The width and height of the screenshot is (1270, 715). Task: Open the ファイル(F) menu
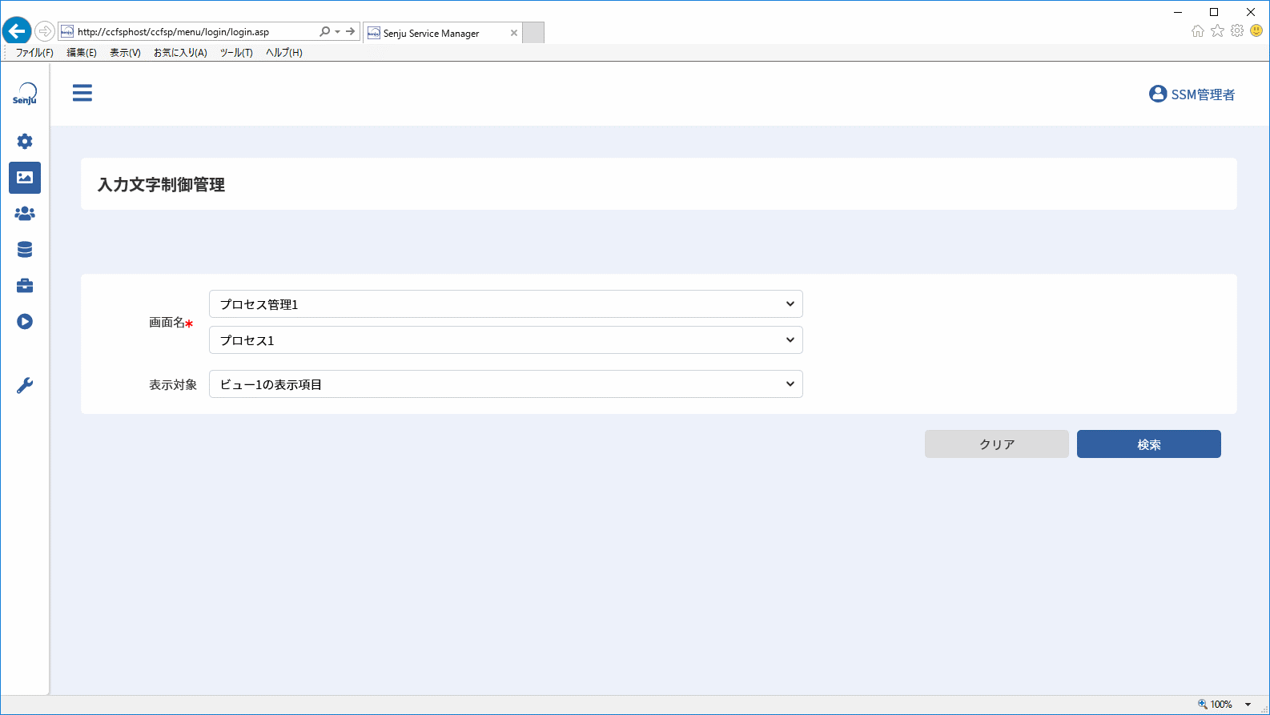34,53
